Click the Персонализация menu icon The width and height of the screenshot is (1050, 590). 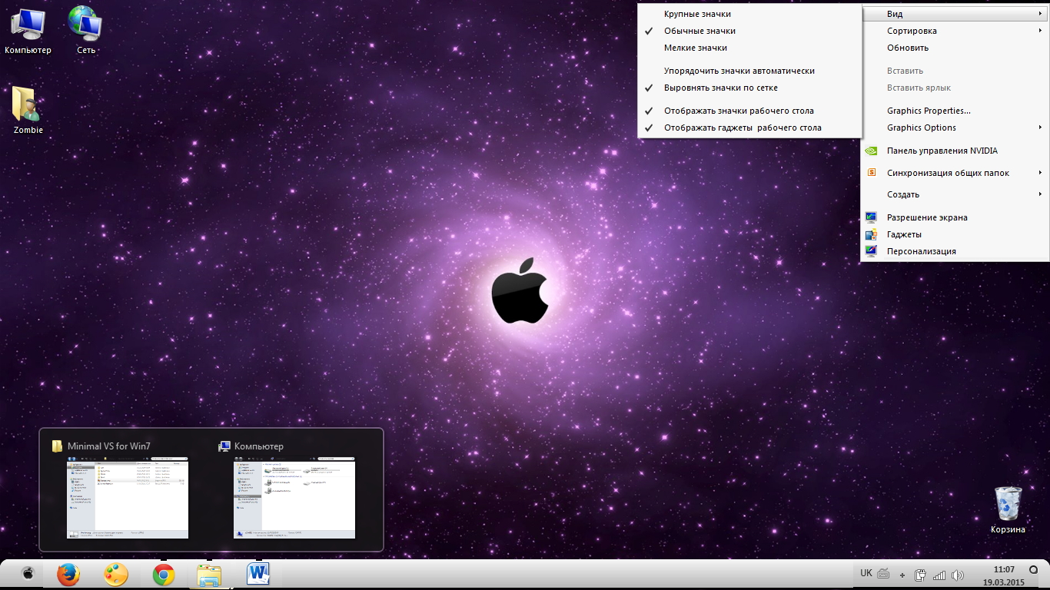point(871,251)
